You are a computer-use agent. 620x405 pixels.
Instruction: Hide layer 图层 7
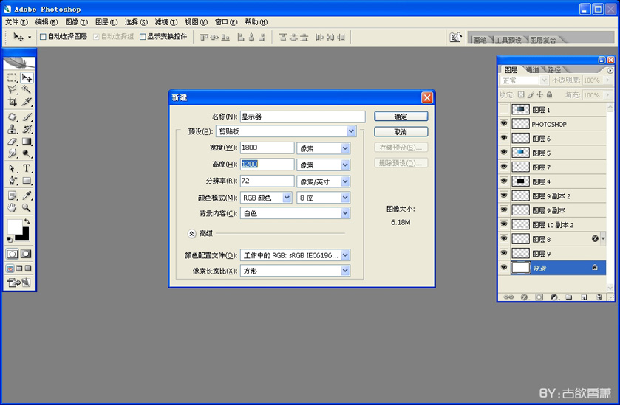click(504, 167)
